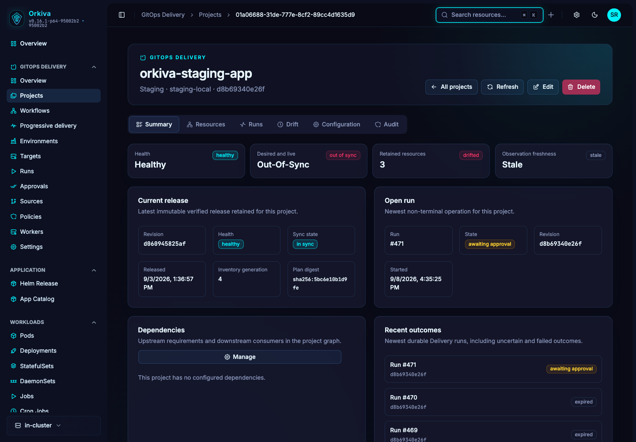This screenshot has width=636, height=442.
Task: Switch to dark mode moon icon
Action: 595,15
